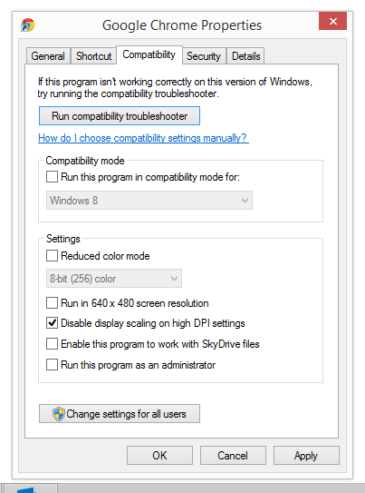Click the Google Chrome icon in title bar
This screenshot has height=493, width=365.
point(27,25)
